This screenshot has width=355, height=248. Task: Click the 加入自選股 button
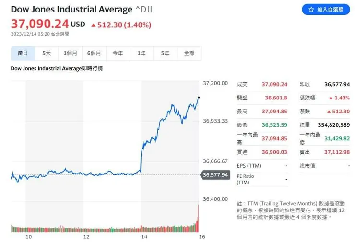(x=326, y=10)
